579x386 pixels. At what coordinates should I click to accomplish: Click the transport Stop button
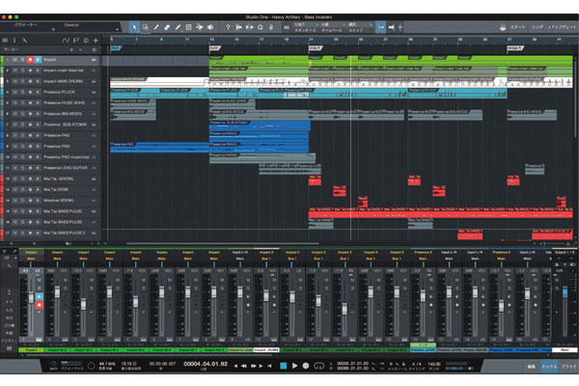coord(283,366)
